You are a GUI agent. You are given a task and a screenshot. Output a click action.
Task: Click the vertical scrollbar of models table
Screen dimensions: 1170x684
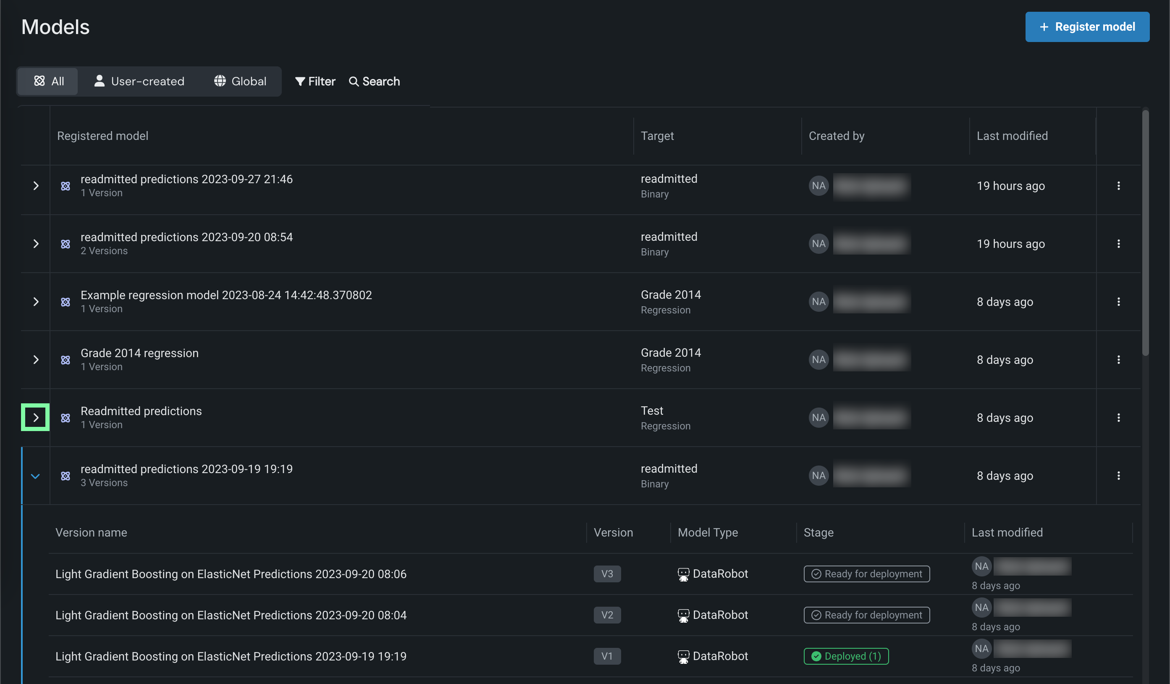1145,232
